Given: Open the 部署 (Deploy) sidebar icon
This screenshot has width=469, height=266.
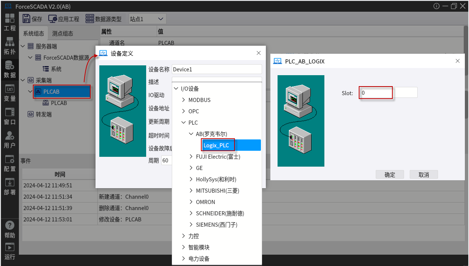Looking at the screenshot, I should (x=9, y=186).
